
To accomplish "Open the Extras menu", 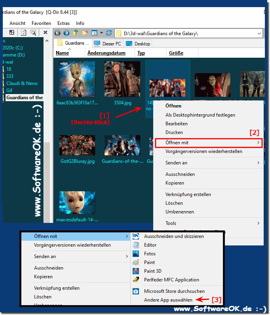I will 63,23.
